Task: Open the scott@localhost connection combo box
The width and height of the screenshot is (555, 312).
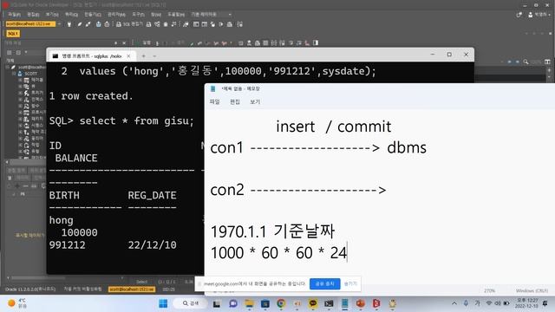Action: 33,24
